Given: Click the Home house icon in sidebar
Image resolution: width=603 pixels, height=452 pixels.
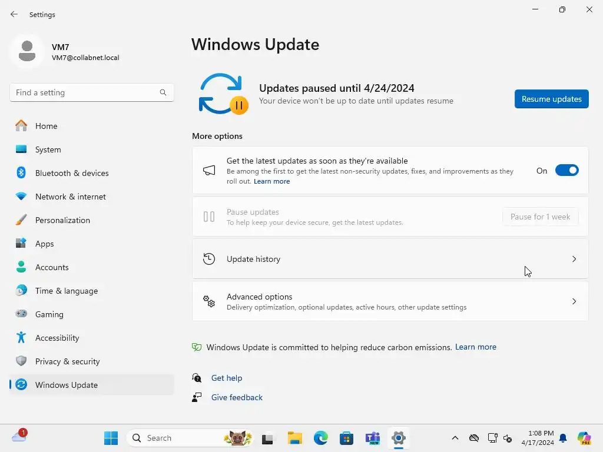Looking at the screenshot, I should [21, 126].
